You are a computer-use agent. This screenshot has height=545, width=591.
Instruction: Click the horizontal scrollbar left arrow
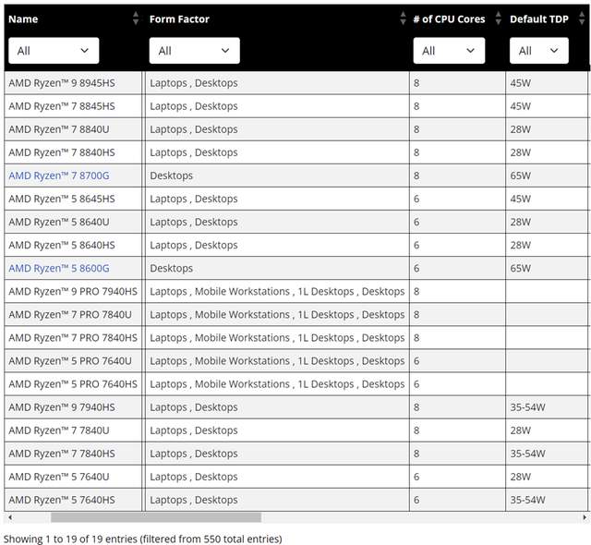[10, 517]
